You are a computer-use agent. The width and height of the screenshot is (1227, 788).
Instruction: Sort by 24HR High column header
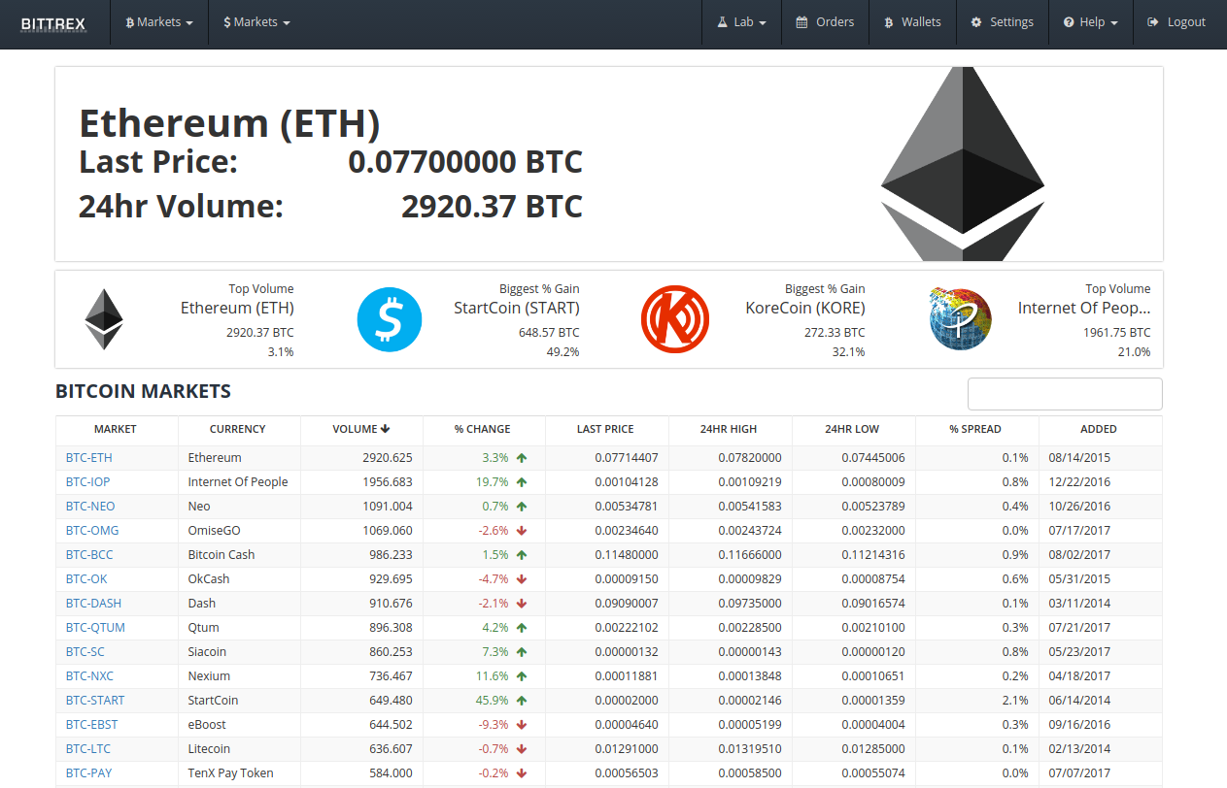click(x=729, y=429)
